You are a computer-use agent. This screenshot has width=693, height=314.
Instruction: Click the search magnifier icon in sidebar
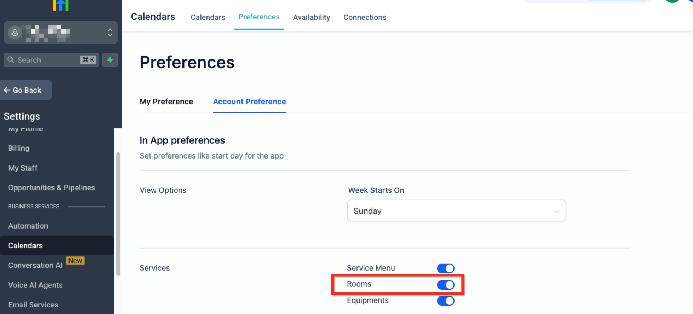(x=11, y=60)
